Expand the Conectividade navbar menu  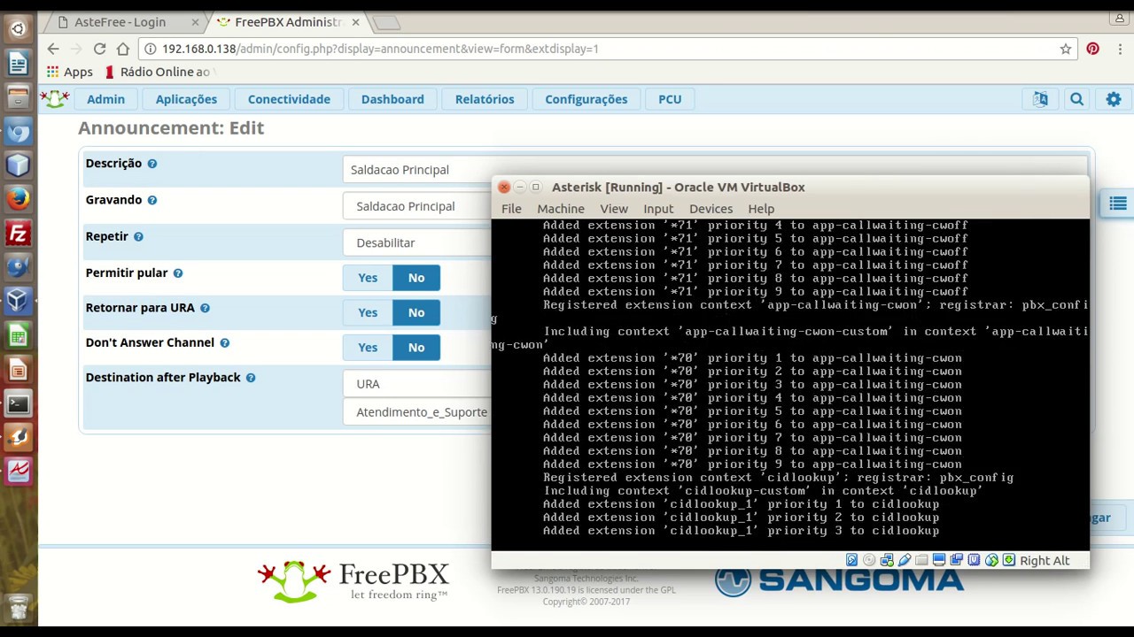tap(289, 99)
